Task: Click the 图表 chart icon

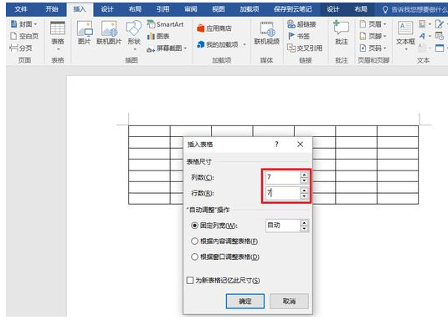Action: pos(151,36)
